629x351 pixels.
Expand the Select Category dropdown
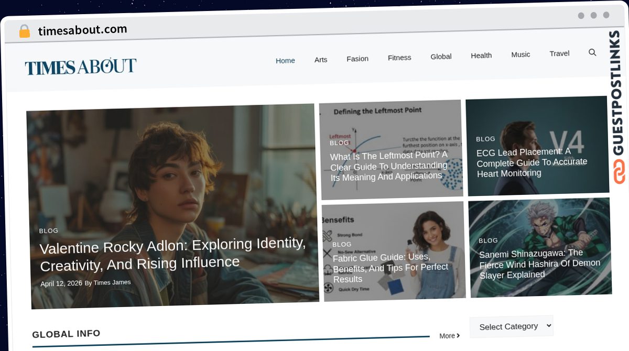pyautogui.click(x=512, y=326)
